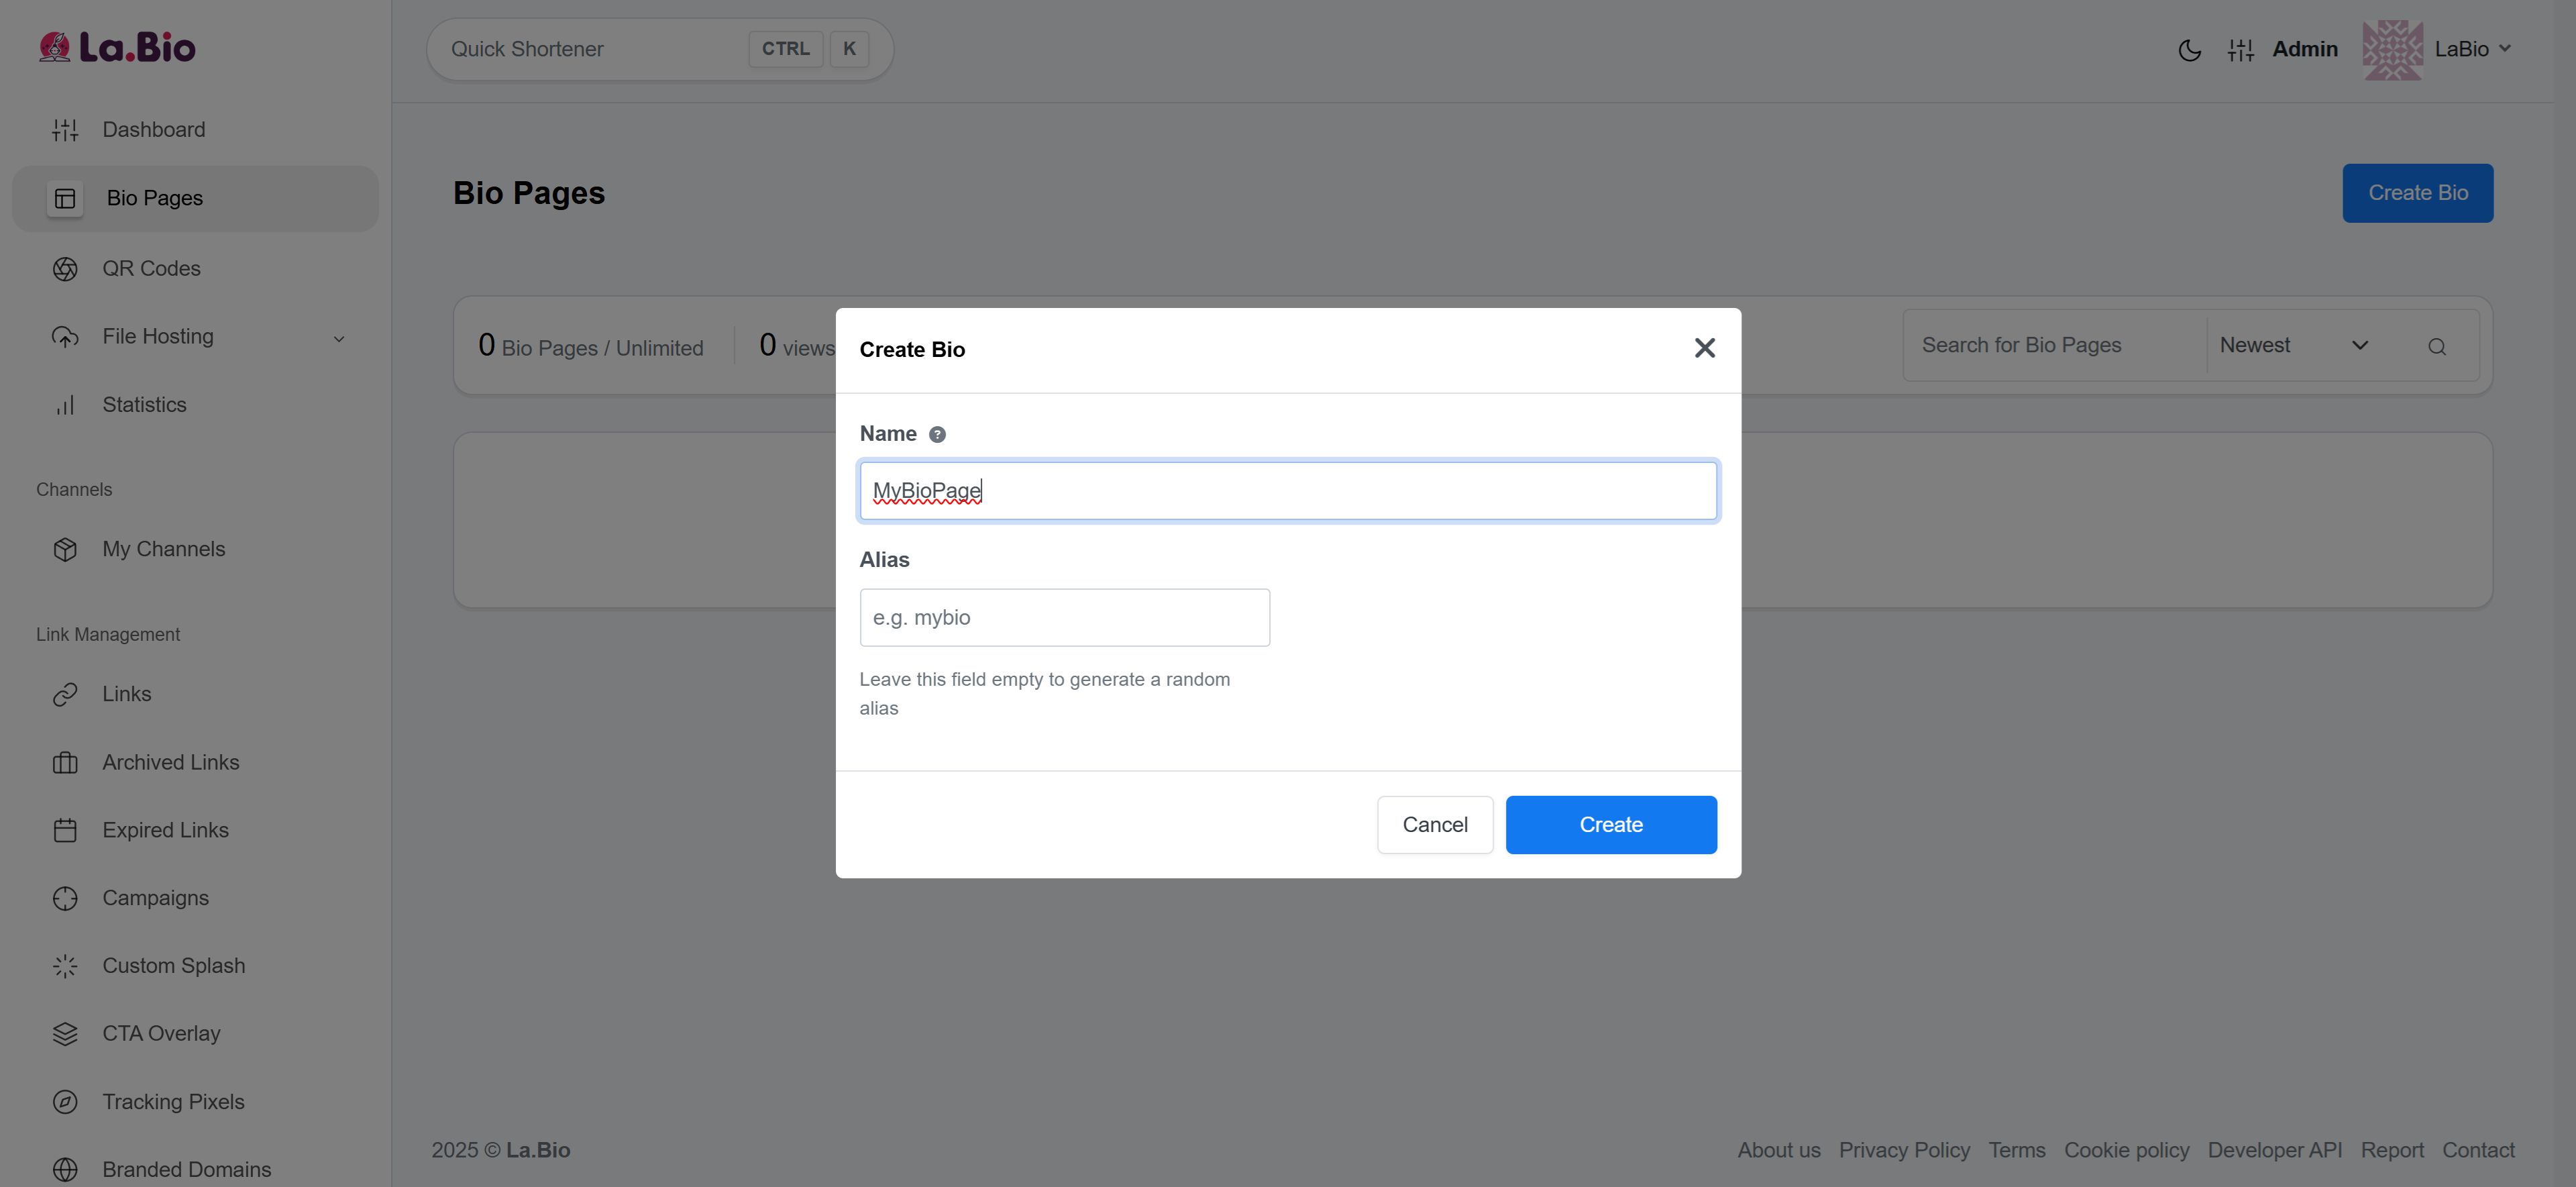Image resolution: width=2576 pixels, height=1187 pixels.
Task: Open the Newest sort dropdown
Action: [2293, 345]
